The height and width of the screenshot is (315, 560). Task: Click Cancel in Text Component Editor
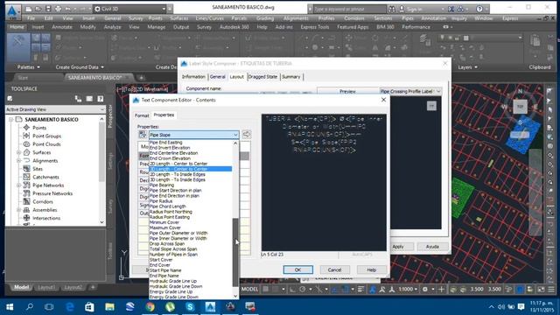click(x=334, y=269)
